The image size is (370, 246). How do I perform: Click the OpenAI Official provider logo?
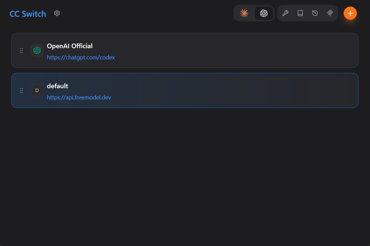37,50
